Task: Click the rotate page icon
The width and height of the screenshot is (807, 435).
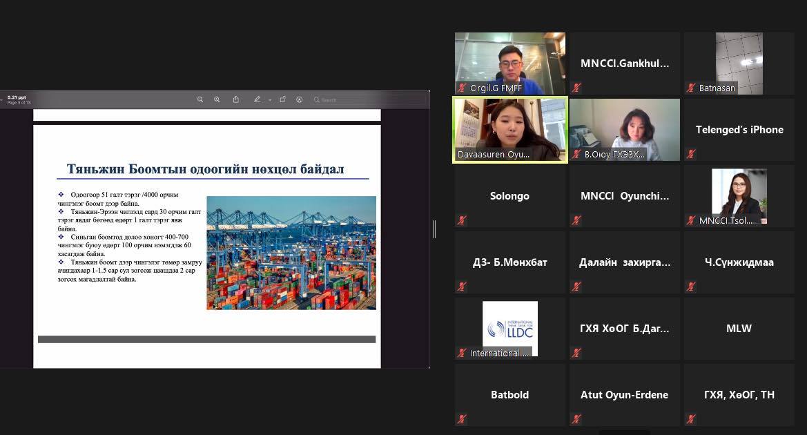Action: (282, 99)
